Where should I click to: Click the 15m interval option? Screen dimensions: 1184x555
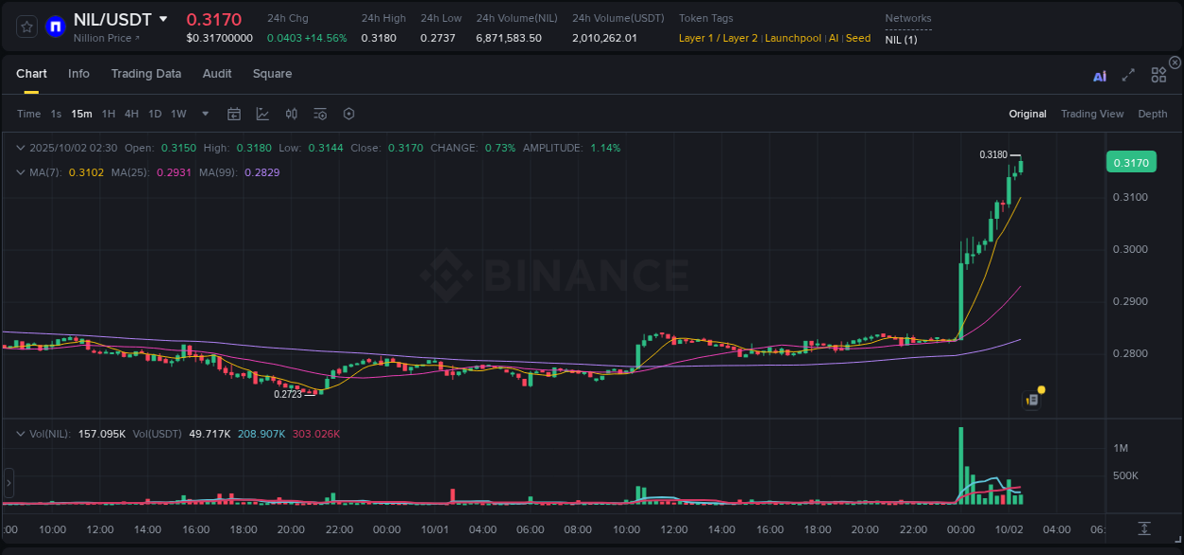pyautogui.click(x=81, y=114)
